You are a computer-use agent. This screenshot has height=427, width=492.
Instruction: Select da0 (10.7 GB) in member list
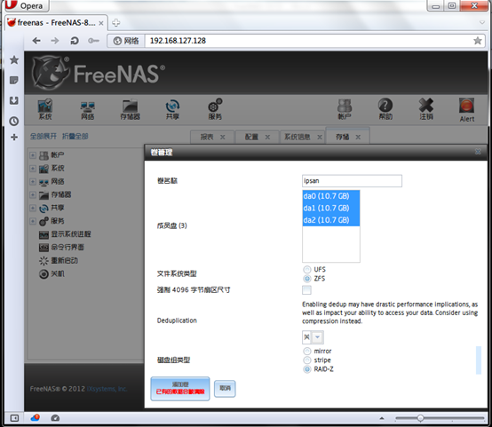330,196
